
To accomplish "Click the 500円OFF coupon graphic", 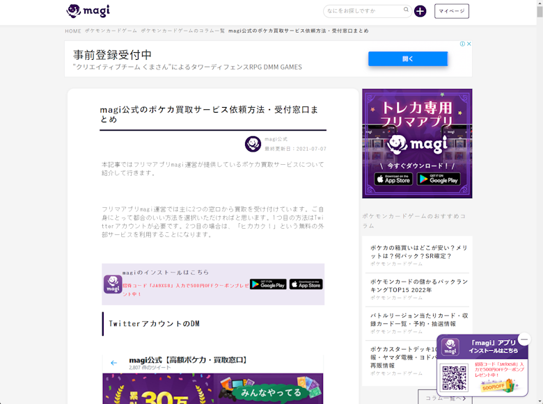I will click(x=498, y=385).
